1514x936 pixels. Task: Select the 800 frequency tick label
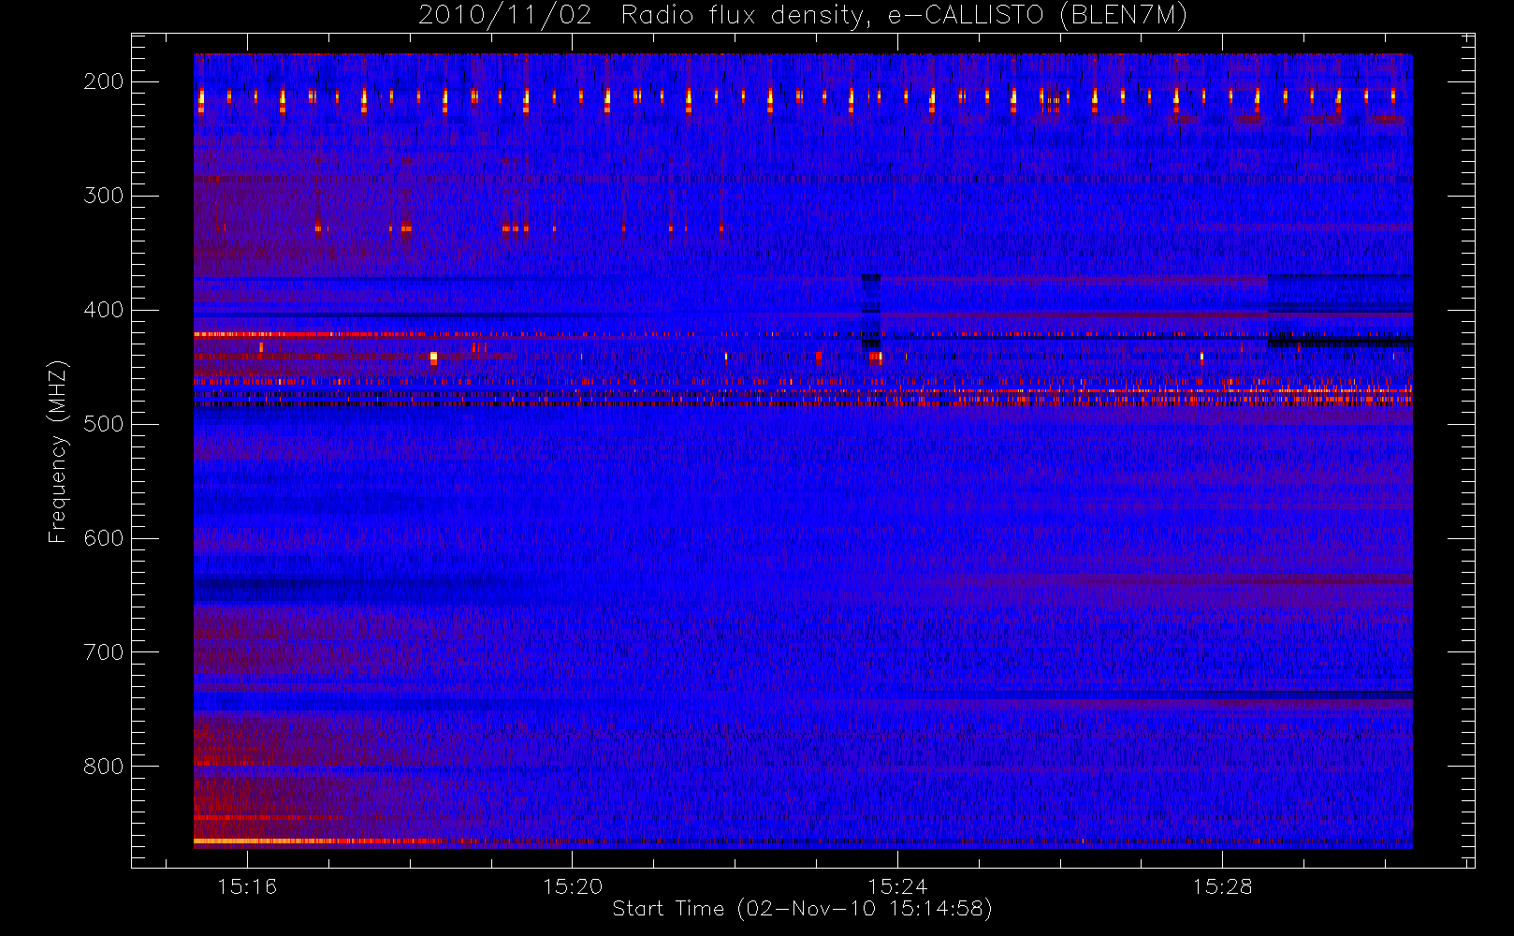[x=104, y=767]
